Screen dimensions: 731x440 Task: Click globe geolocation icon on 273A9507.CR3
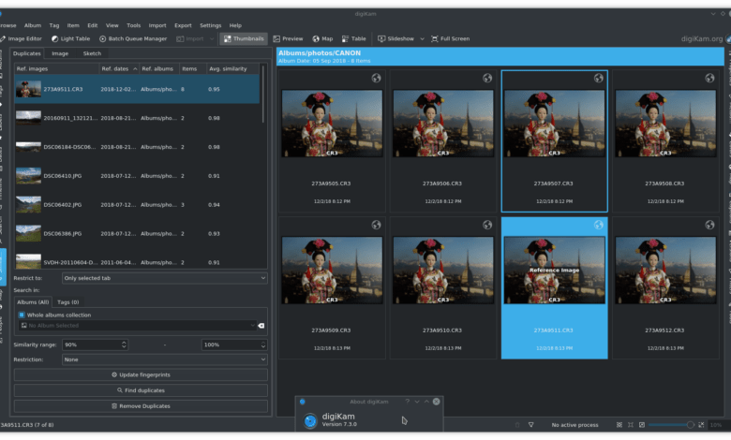(598, 79)
